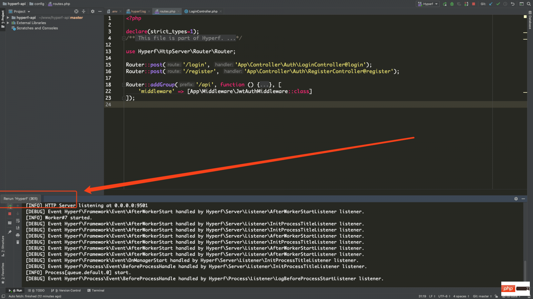Open the TODO tool window

(x=36, y=290)
